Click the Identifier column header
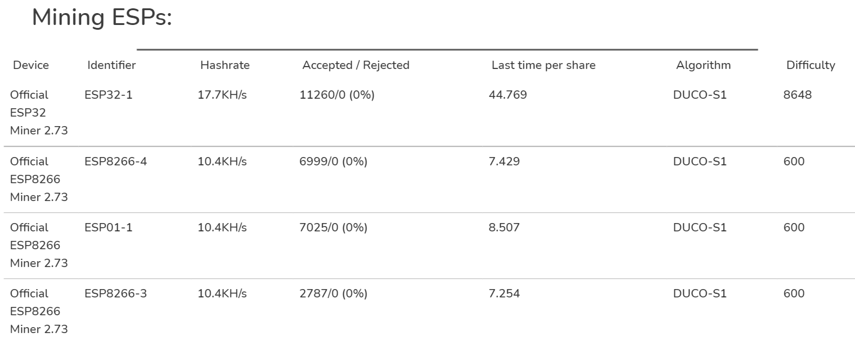 click(x=111, y=65)
